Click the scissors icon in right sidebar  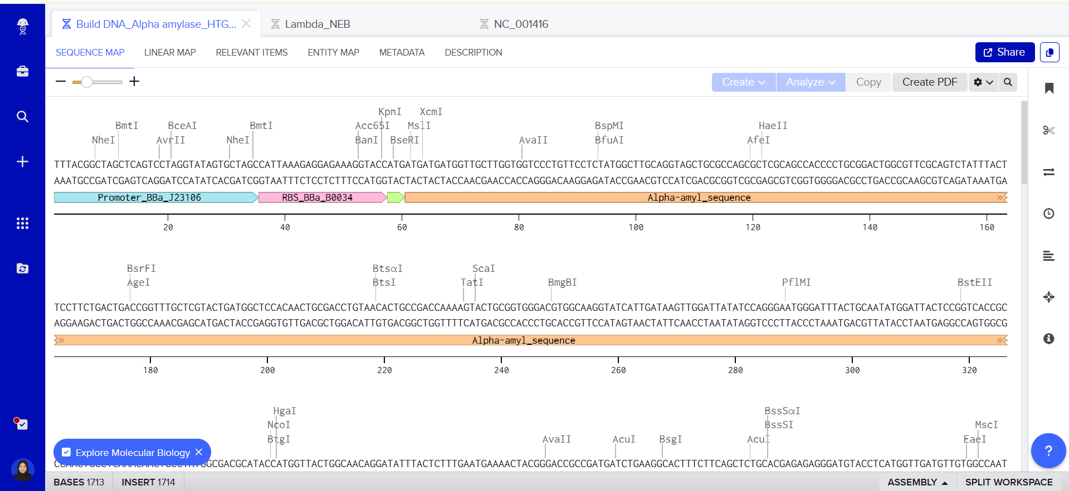tap(1048, 130)
